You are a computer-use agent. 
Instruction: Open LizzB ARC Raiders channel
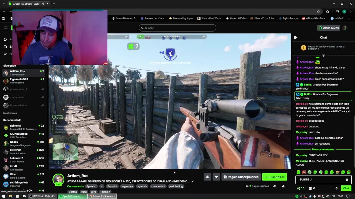click(24, 168)
